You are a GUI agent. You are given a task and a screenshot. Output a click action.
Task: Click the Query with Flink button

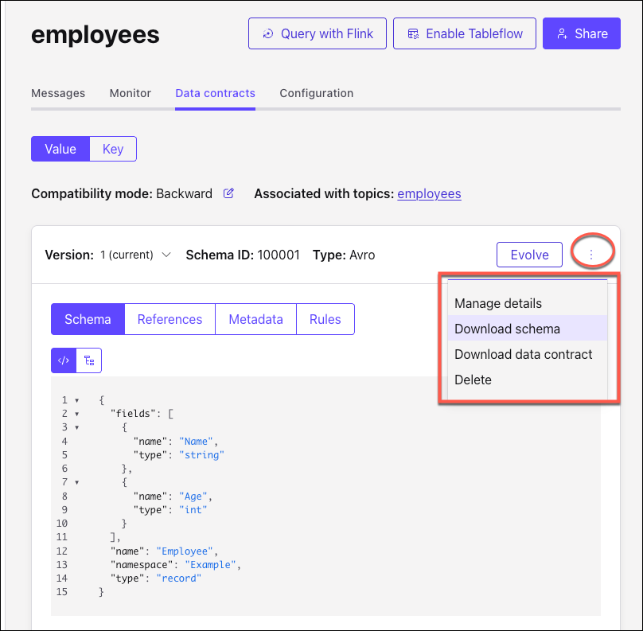tap(317, 33)
